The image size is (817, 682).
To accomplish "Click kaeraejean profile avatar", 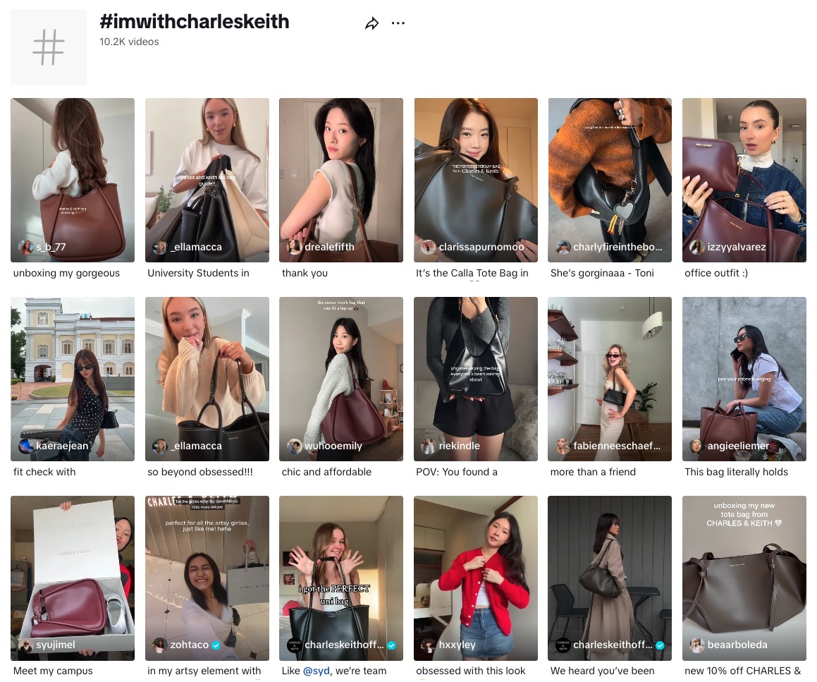I will [25, 446].
